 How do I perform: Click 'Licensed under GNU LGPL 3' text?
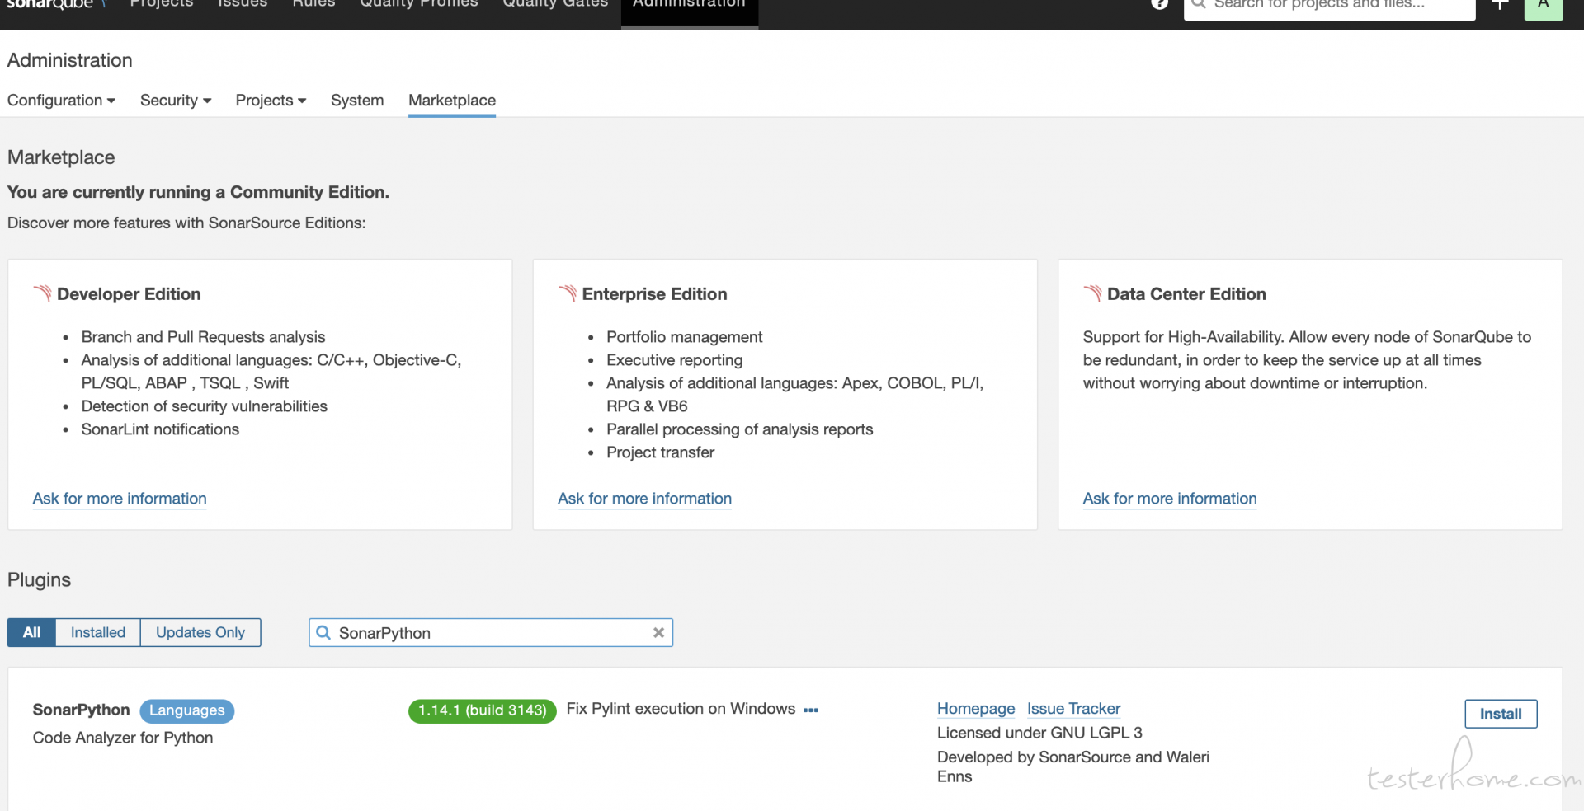[1039, 733]
